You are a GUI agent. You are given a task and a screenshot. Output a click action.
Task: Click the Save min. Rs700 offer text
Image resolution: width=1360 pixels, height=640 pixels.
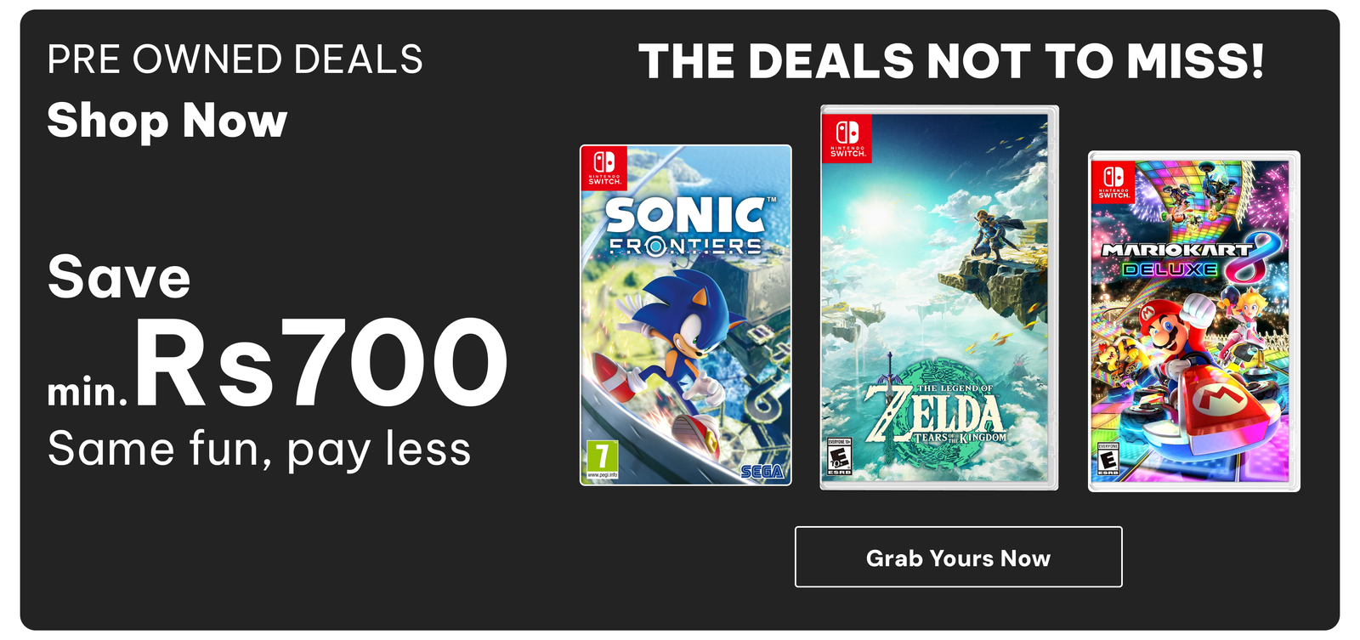click(277, 330)
